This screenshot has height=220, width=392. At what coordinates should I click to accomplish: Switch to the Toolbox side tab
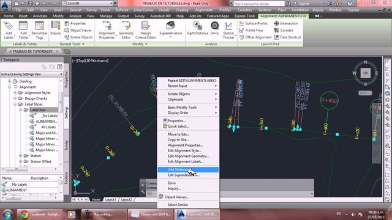pos(66,178)
